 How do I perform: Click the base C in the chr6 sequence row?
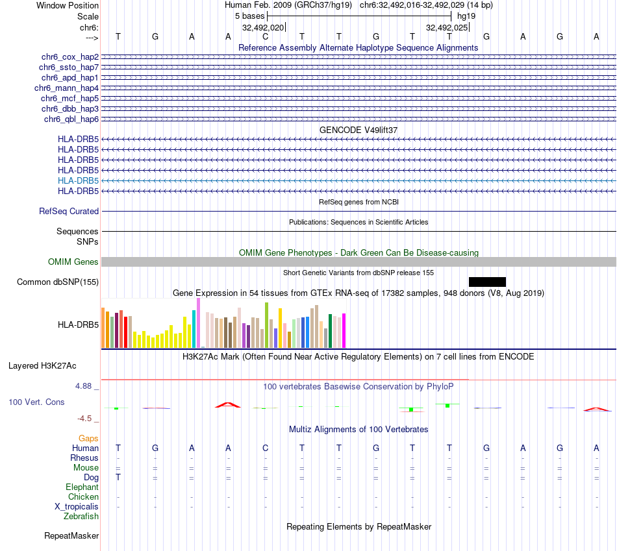(x=265, y=36)
